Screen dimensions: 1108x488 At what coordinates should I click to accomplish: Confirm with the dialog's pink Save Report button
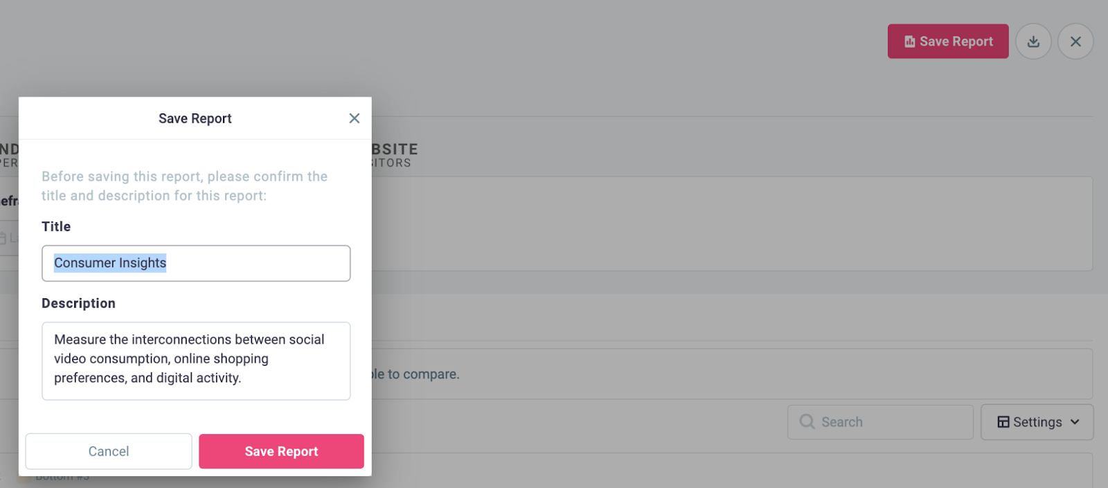click(281, 451)
